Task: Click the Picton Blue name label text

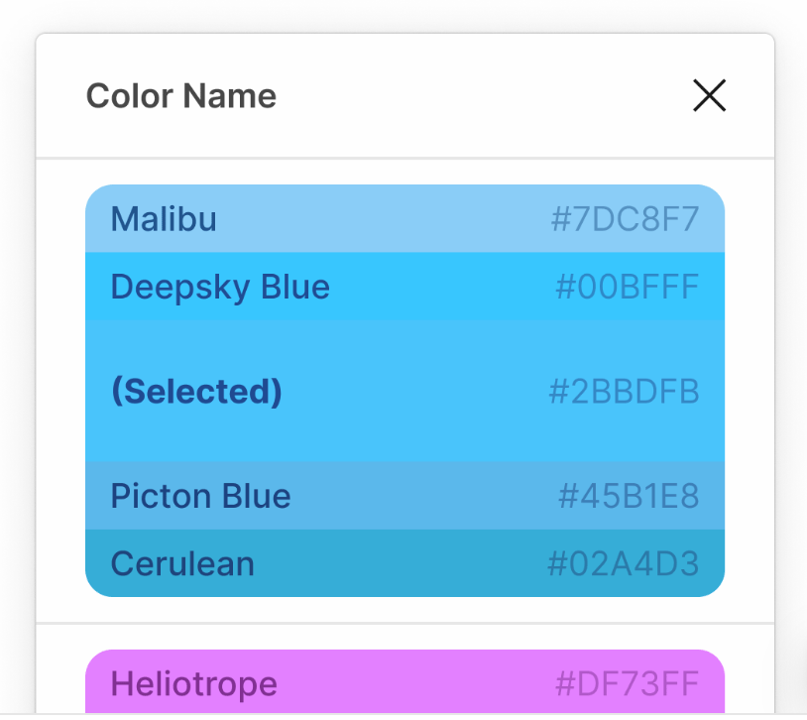Action: (x=200, y=496)
